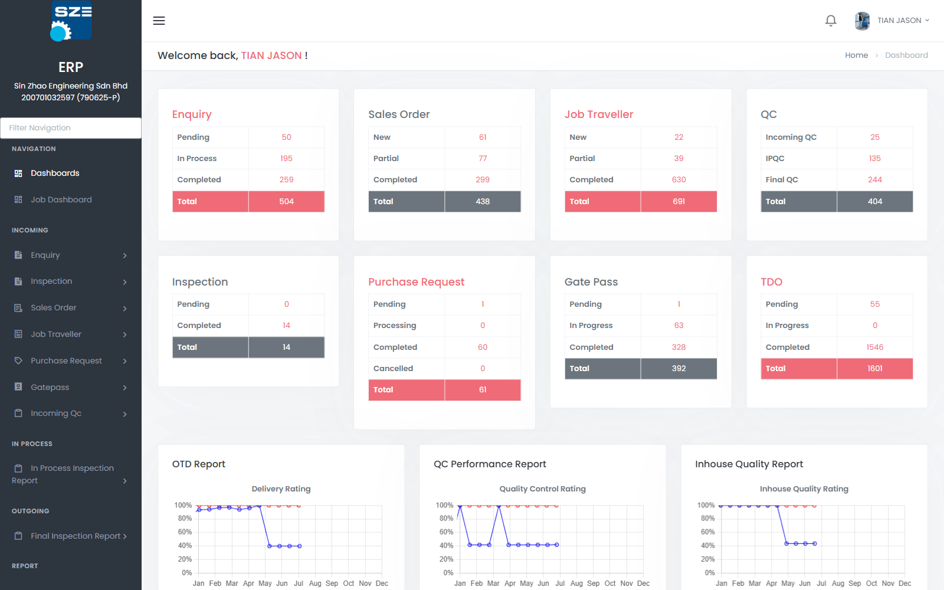Go to the Home breadcrumb link
The width and height of the screenshot is (944, 590).
pyautogui.click(x=856, y=55)
